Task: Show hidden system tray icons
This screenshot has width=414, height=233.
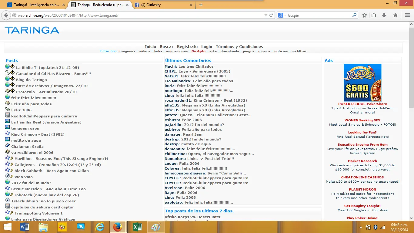Action: tap(361, 227)
